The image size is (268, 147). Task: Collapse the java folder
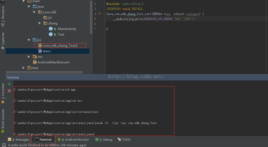pyautogui.click(x=29, y=6)
